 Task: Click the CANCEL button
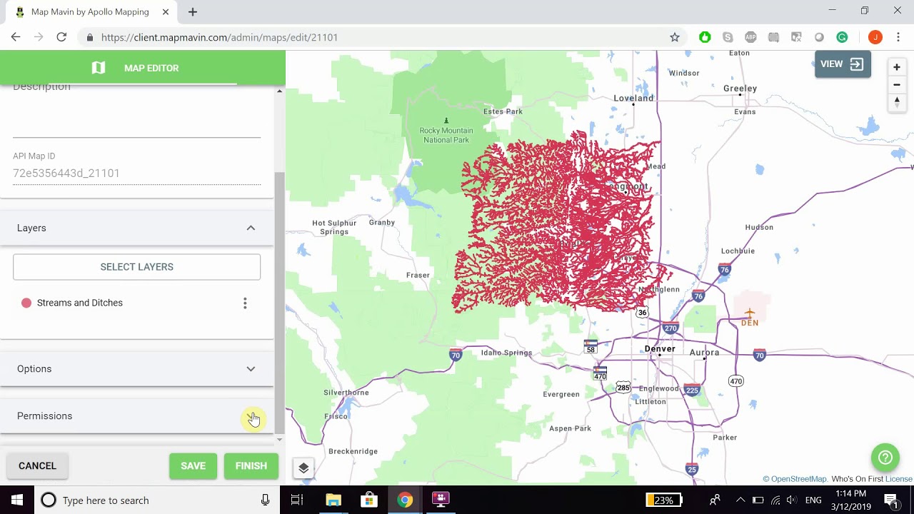37,466
